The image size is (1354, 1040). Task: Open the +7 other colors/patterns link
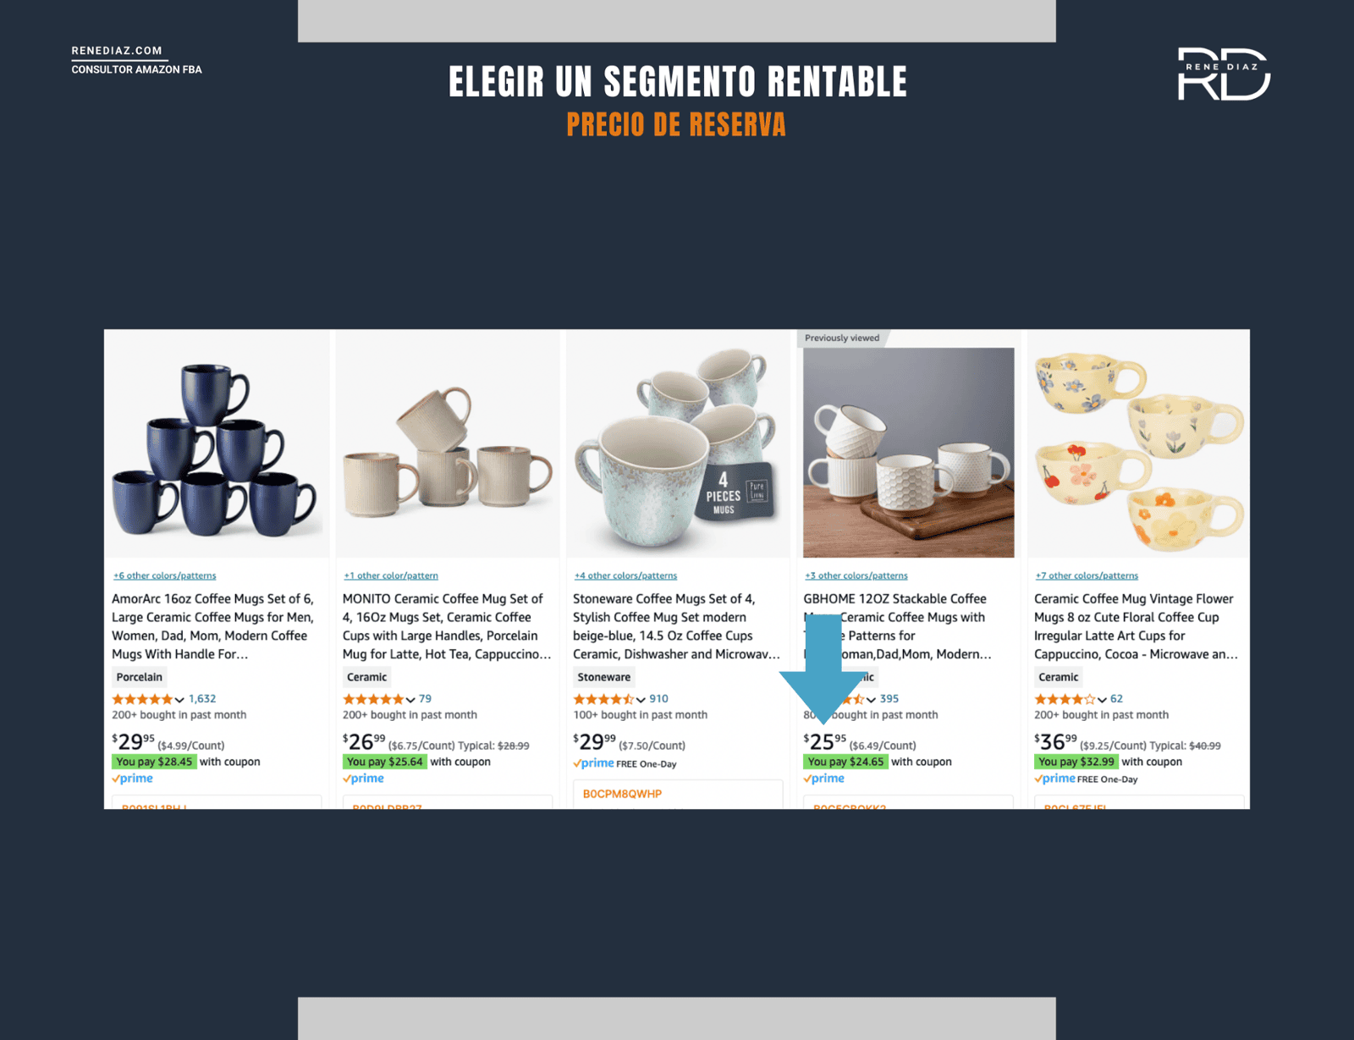click(1087, 575)
